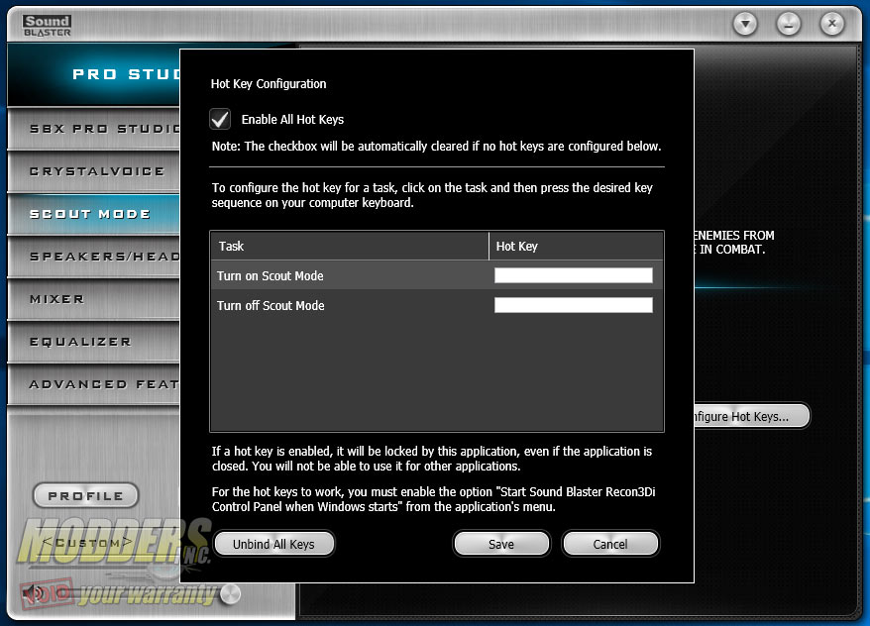Click the Hot Key column header
This screenshot has width=870, height=626.
[576, 247]
